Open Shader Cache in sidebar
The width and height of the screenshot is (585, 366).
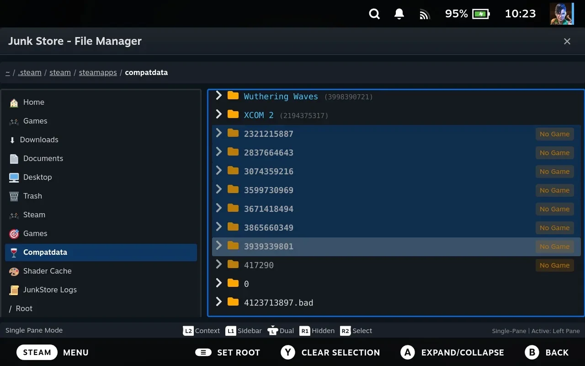[x=101, y=271]
